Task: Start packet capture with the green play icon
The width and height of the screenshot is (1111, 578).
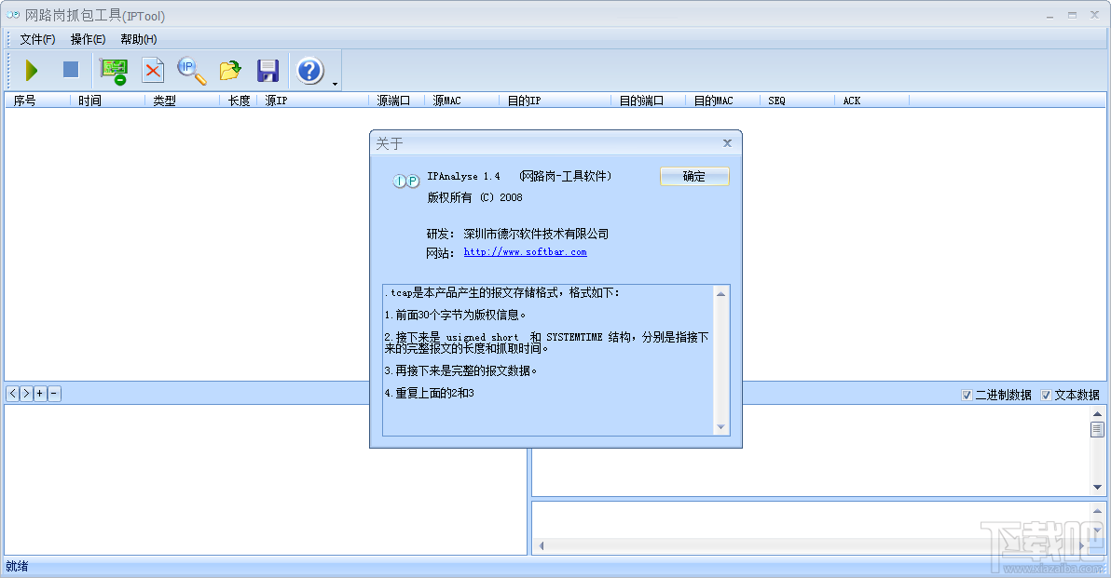Action: pos(31,70)
